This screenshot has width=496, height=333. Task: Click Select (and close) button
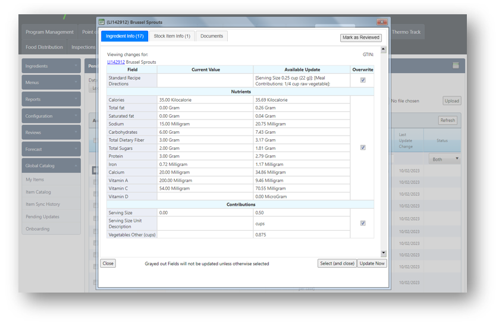tap(337, 263)
